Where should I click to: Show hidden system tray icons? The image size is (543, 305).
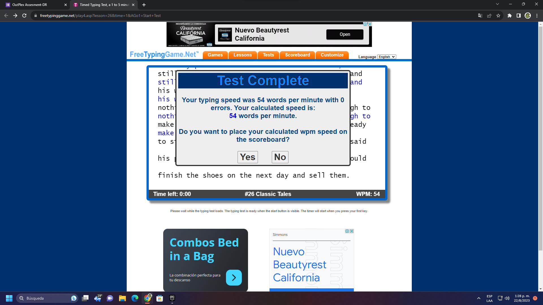pos(479,298)
